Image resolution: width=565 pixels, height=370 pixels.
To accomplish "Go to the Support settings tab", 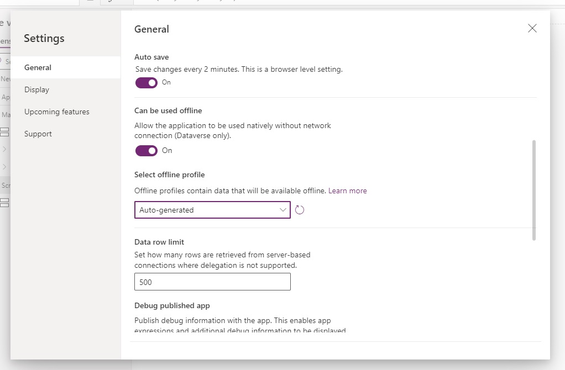I will (x=38, y=134).
